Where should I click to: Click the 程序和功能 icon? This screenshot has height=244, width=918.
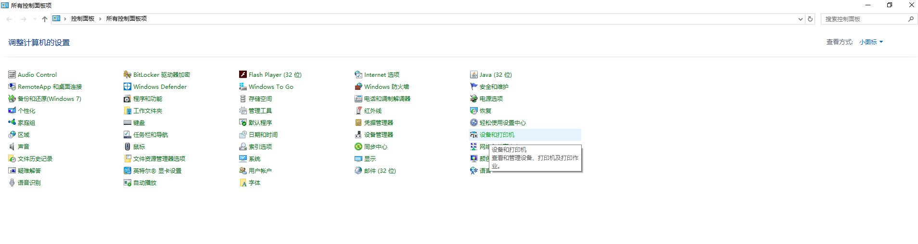click(127, 98)
